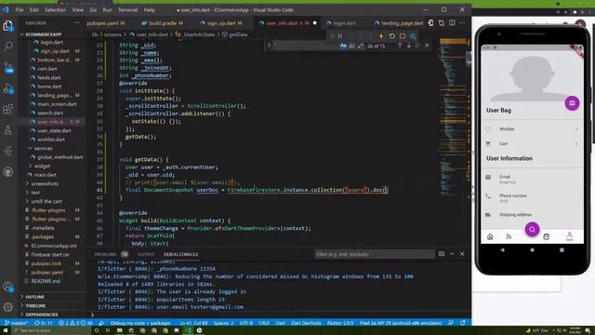Open cart.dart in the file tree
The height and width of the screenshot is (335, 595).
(x=47, y=69)
